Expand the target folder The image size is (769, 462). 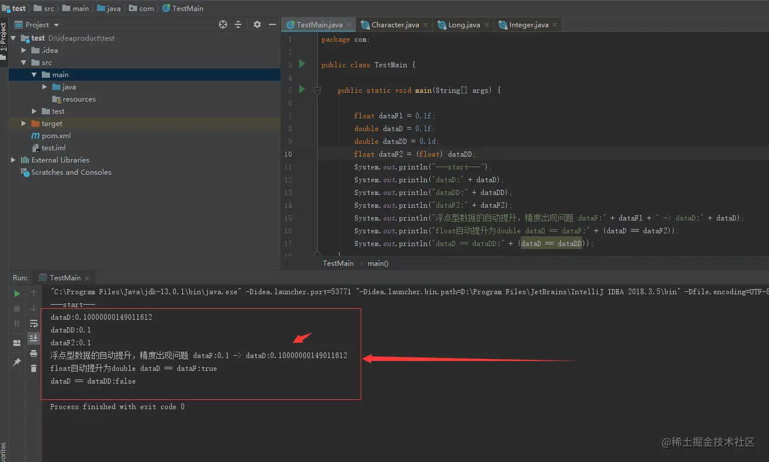tap(23, 124)
